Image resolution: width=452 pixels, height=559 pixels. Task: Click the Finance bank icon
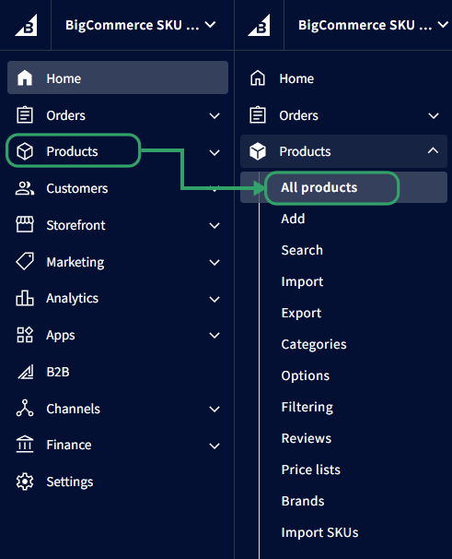click(x=25, y=445)
